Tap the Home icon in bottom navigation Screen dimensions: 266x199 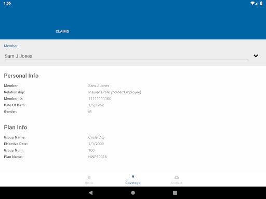click(89, 177)
